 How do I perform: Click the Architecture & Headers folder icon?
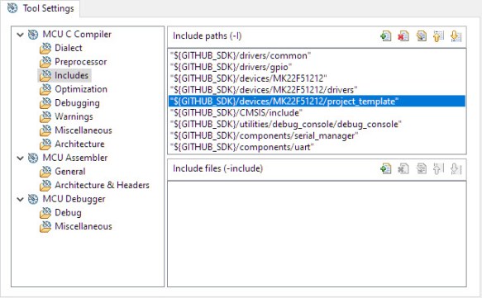click(x=45, y=186)
